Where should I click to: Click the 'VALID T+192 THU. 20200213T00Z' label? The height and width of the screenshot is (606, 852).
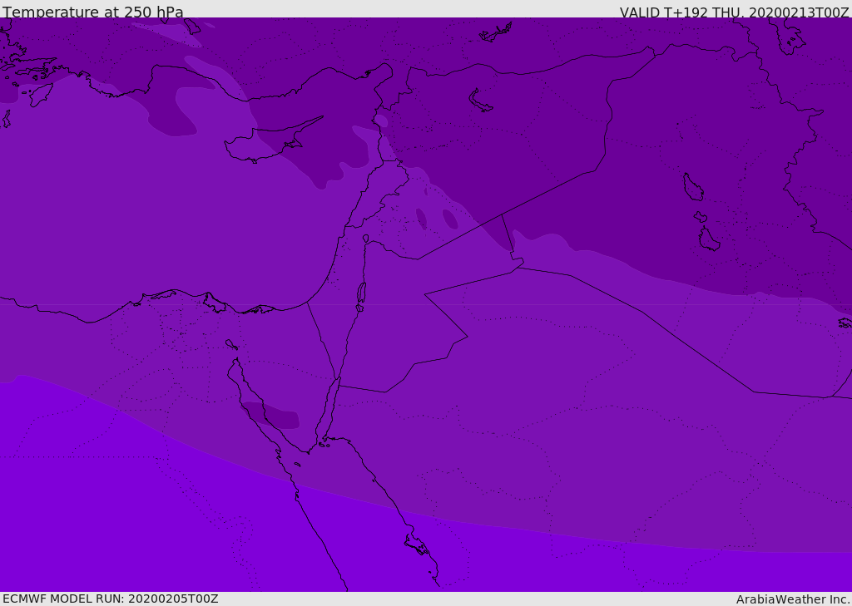(x=734, y=12)
